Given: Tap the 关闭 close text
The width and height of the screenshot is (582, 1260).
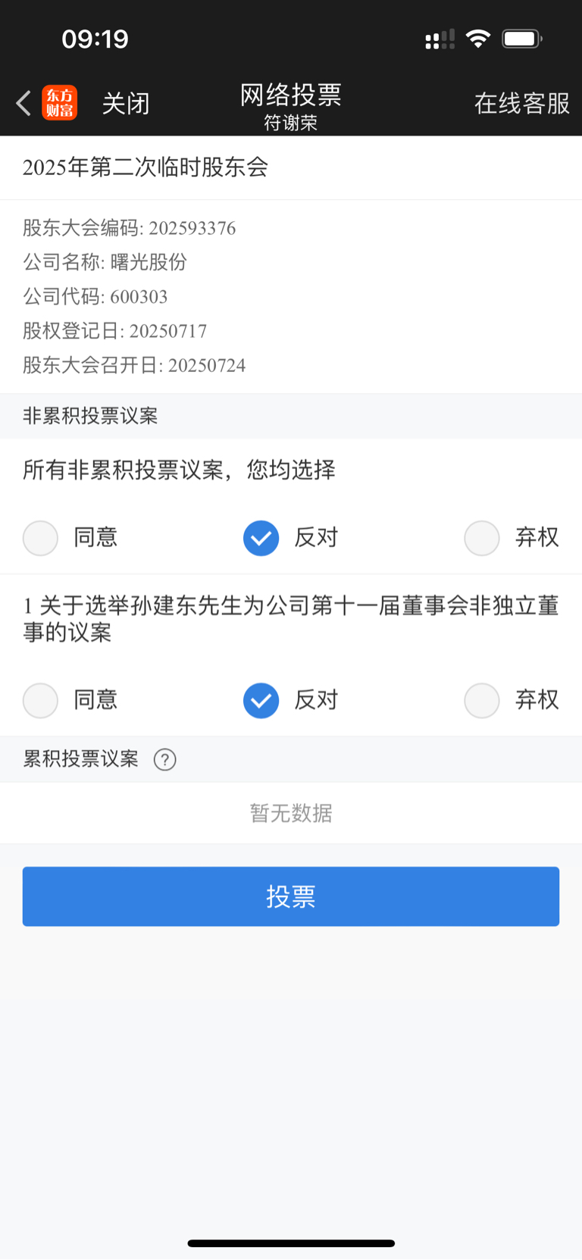Looking at the screenshot, I should (x=126, y=104).
